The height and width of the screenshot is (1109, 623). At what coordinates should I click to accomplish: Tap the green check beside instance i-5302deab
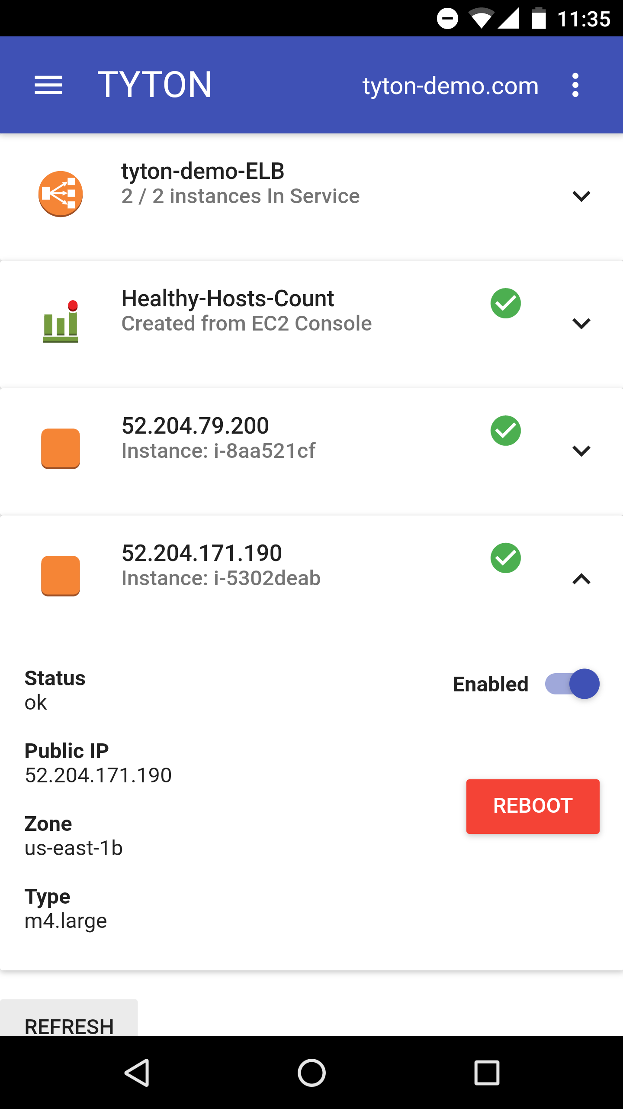tap(505, 558)
